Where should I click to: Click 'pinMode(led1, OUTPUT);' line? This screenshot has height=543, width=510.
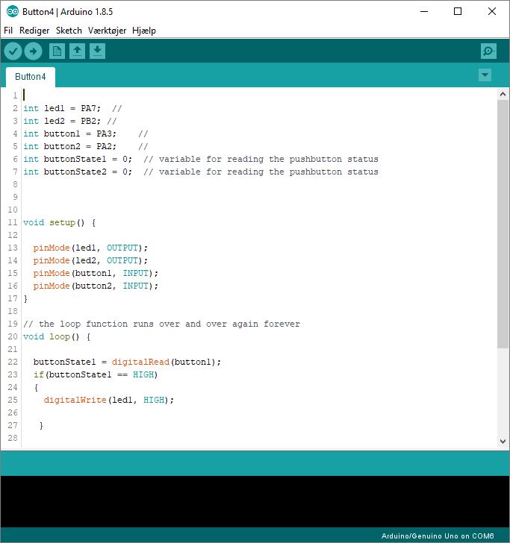click(90, 248)
